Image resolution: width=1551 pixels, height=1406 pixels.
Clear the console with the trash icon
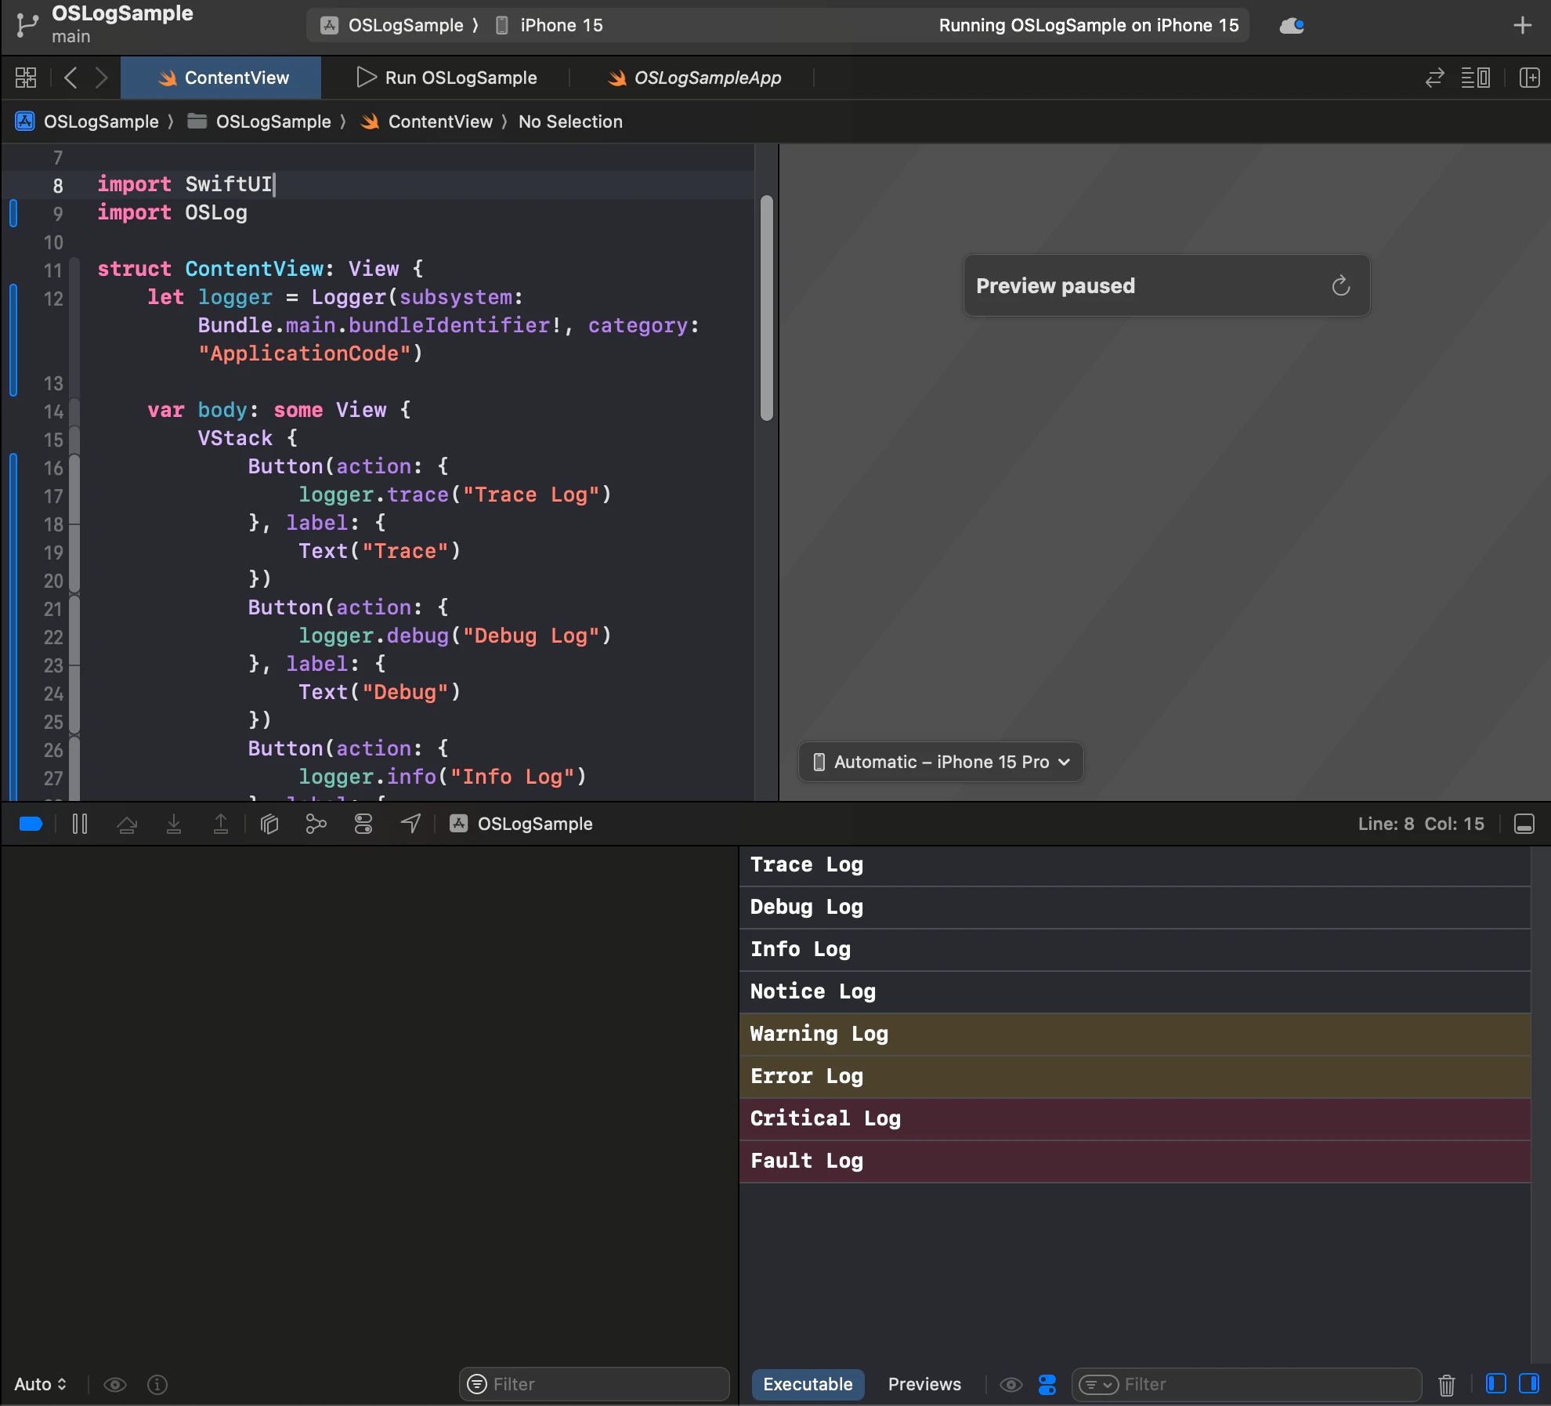pos(1447,1385)
